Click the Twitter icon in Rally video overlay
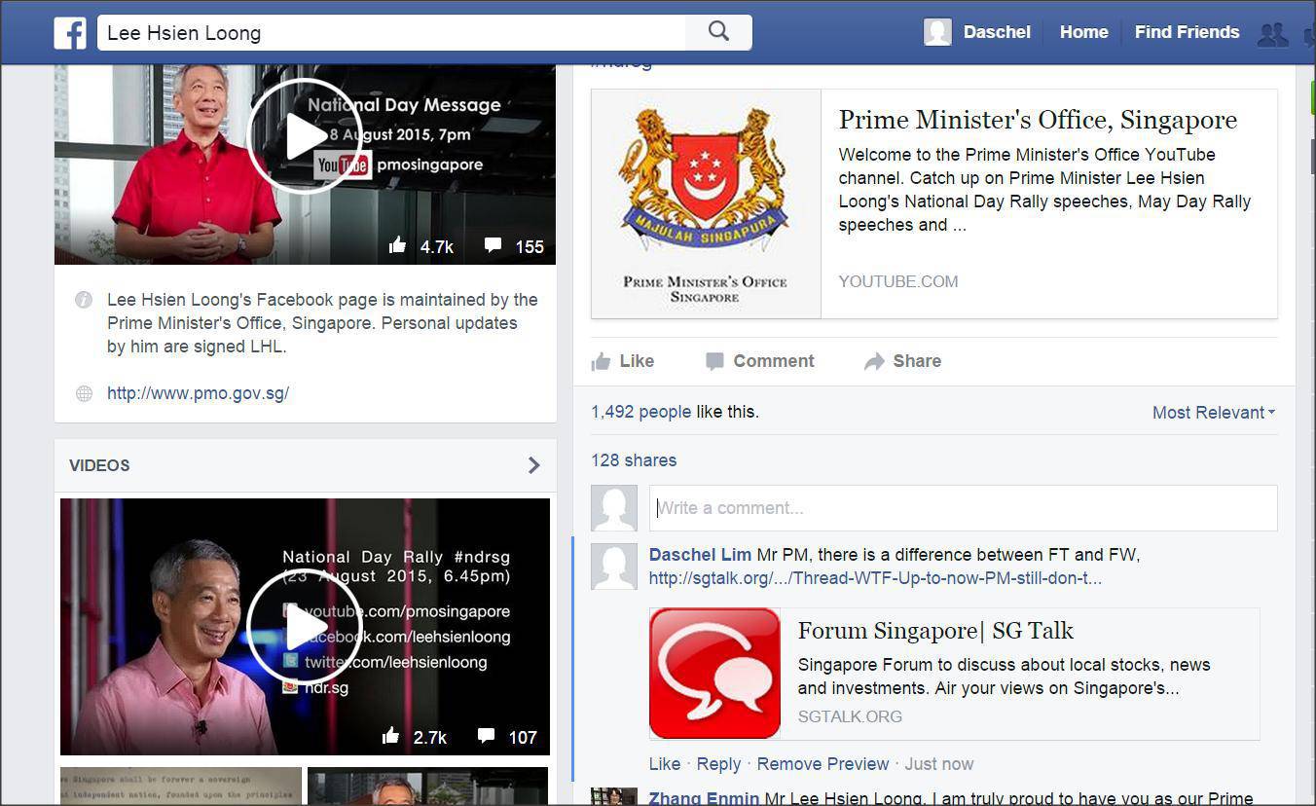 point(290,662)
